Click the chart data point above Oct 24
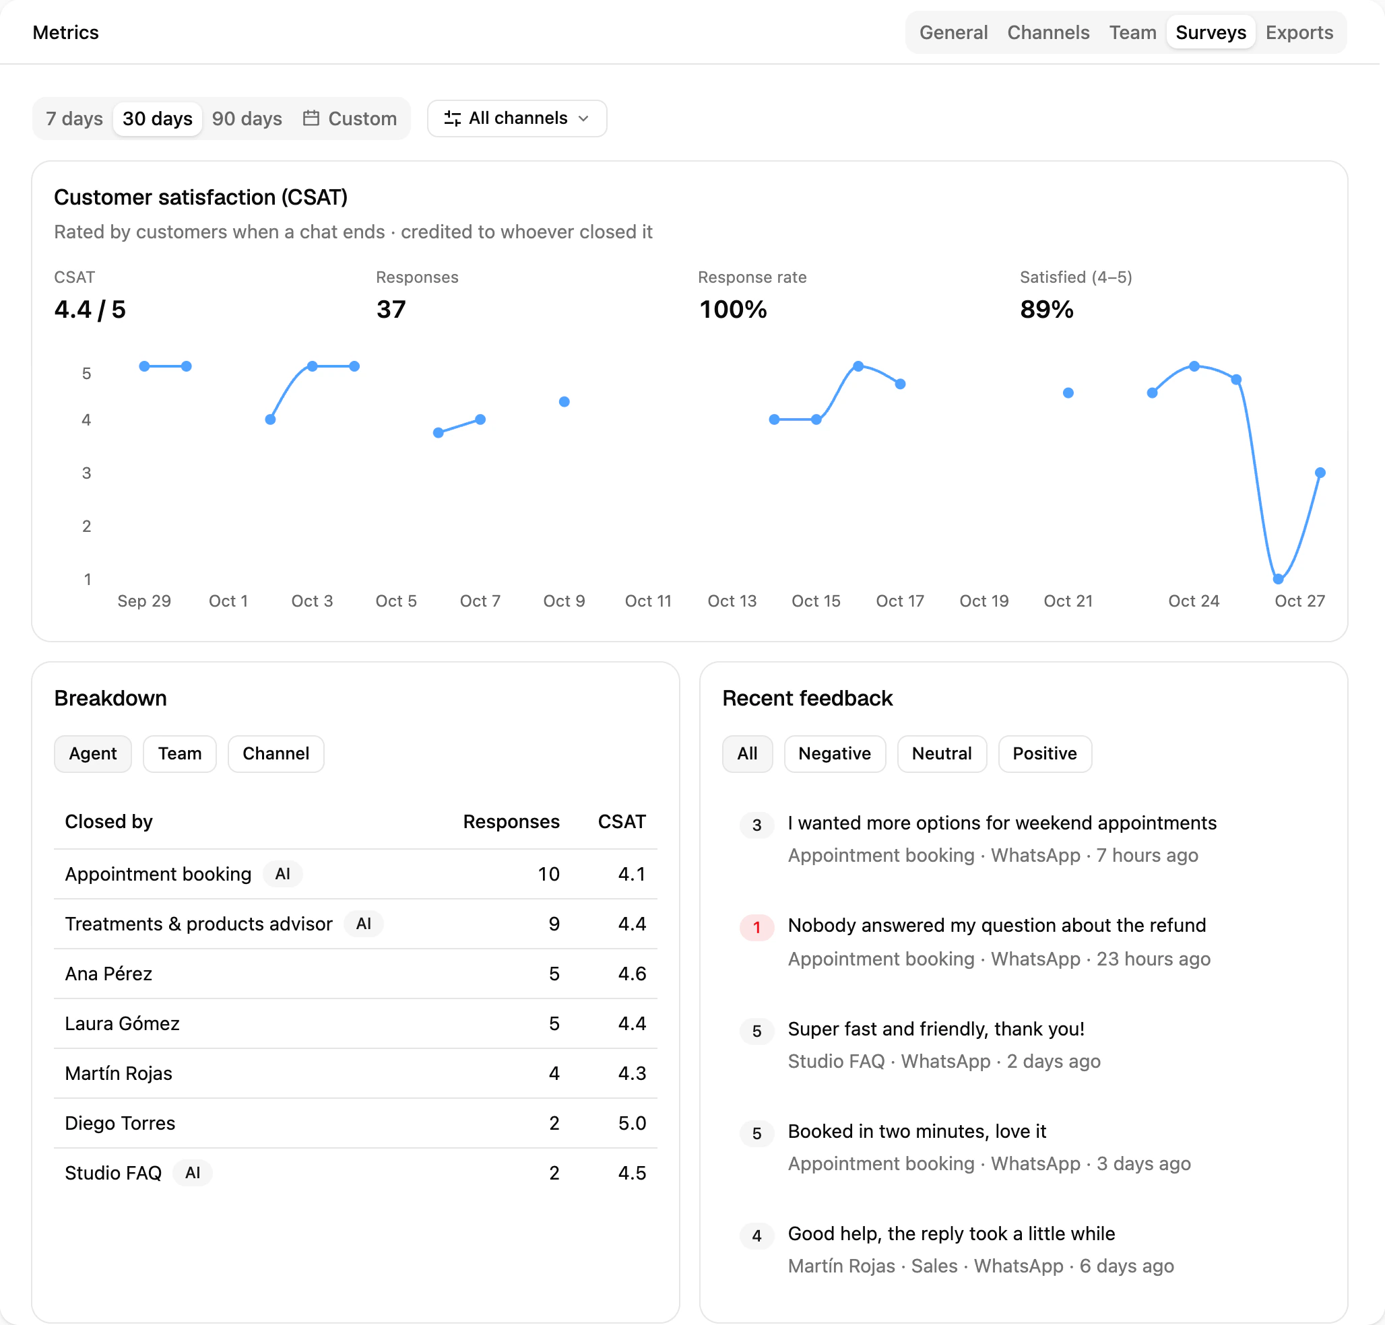This screenshot has width=1385, height=1325. click(1194, 366)
